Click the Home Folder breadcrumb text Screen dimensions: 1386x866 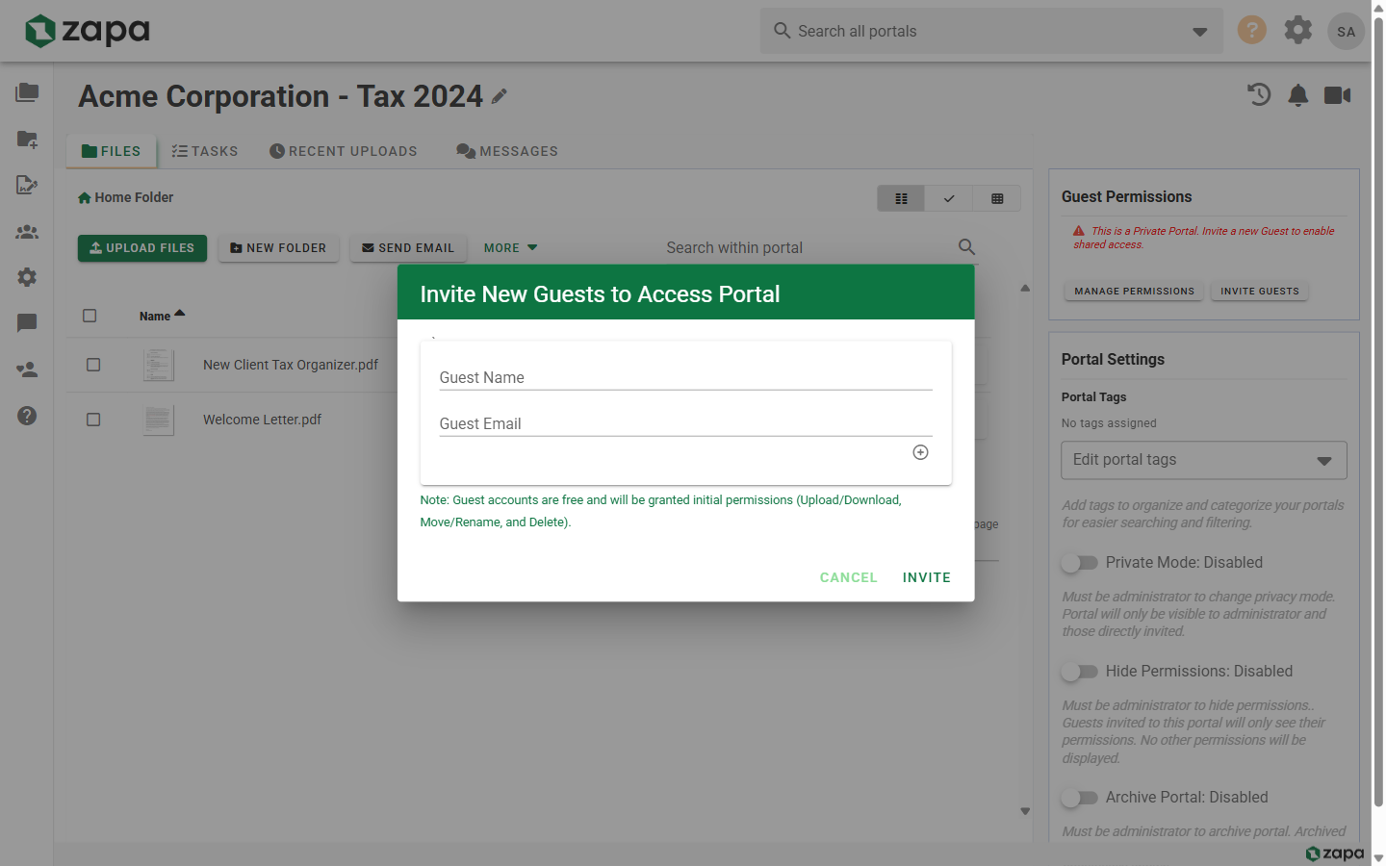pos(134,197)
